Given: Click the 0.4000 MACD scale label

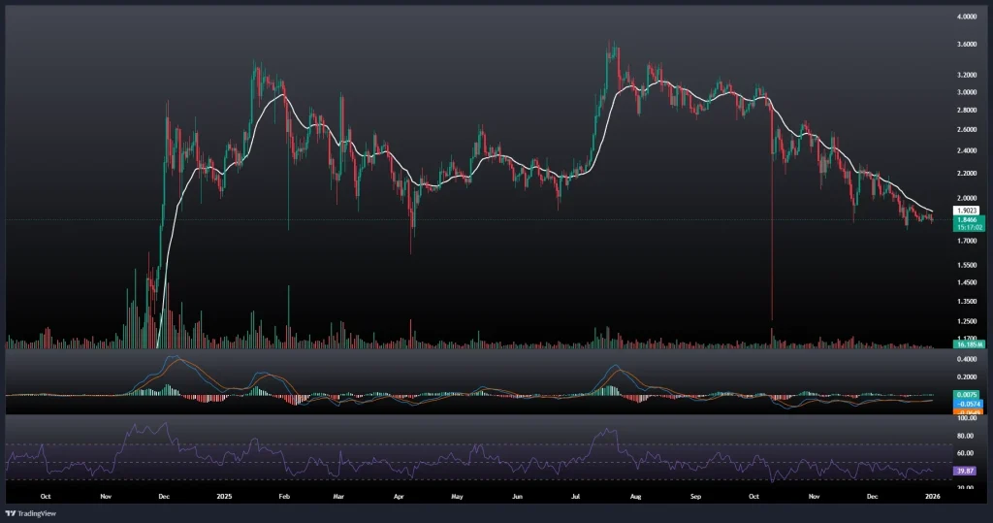Looking at the screenshot, I should coord(967,359).
